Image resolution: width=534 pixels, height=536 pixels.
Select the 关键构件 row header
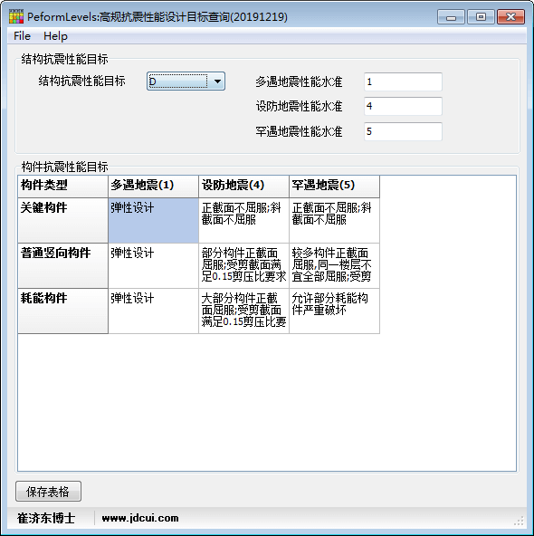tap(62, 221)
